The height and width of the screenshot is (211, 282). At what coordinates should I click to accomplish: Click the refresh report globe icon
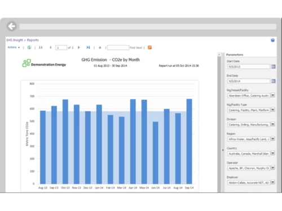pyautogui.click(x=29, y=47)
